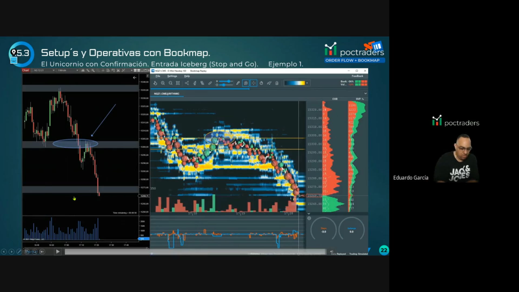The width and height of the screenshot is (519, 292).
Task: Adjust the upper brightness slider
Action: [x=229, y=81]
